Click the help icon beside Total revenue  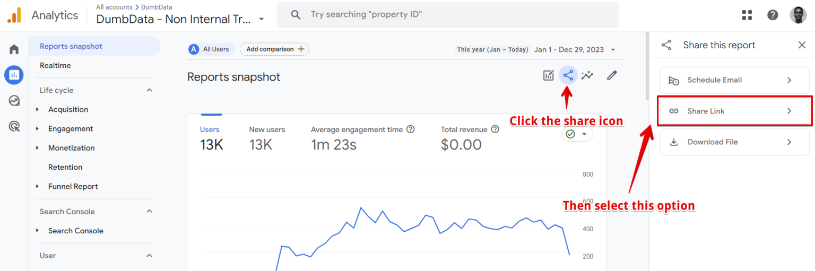tap(495, 129)
